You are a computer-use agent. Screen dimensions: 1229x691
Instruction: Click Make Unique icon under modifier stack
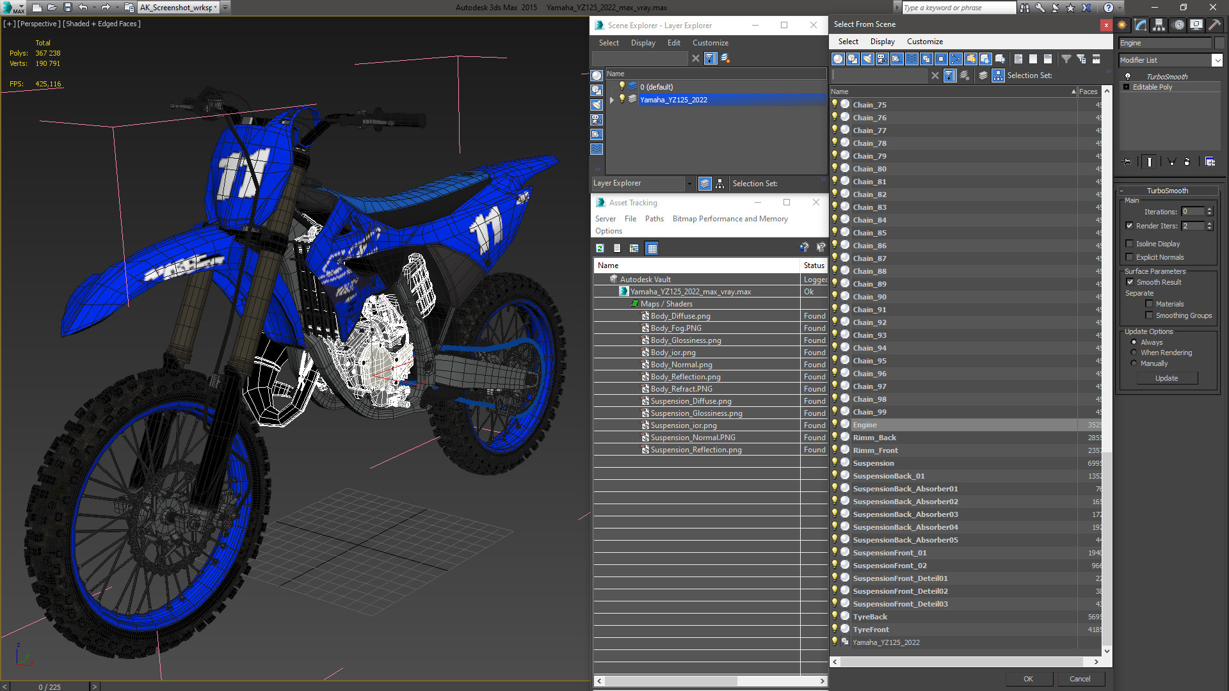tap(1171, 162)
